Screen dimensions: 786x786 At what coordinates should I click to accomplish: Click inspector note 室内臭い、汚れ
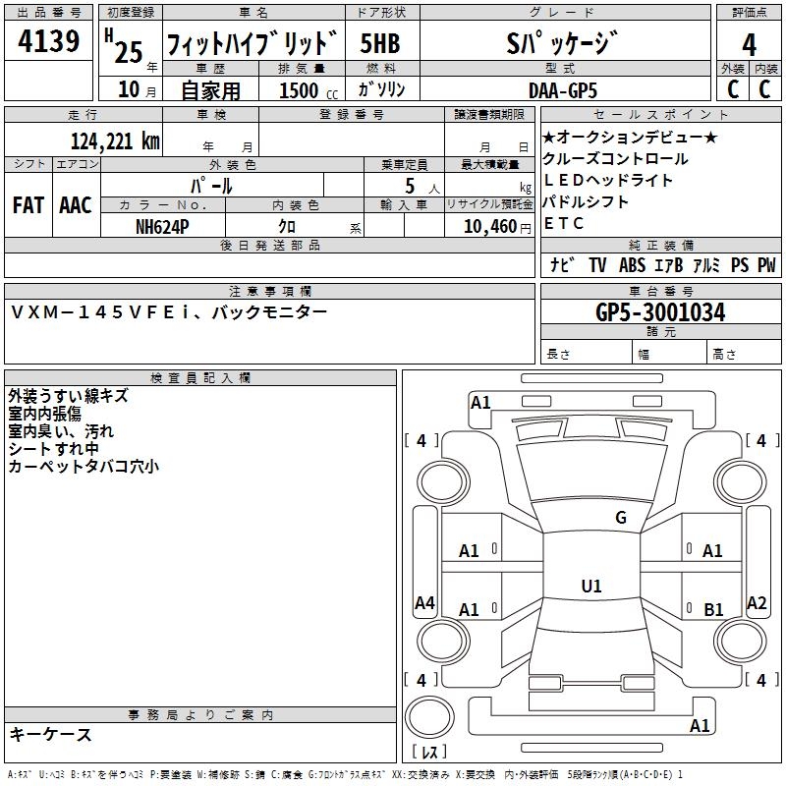click(61, 431)
